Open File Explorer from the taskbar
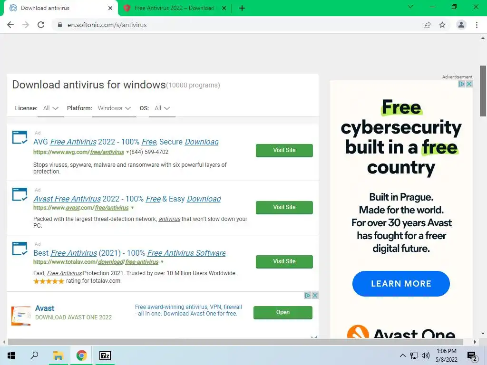Viewport: 487px width, 365px height. click(x=58, y=355)
